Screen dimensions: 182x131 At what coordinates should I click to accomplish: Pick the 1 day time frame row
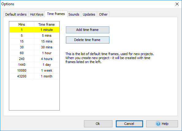[34, 65]
